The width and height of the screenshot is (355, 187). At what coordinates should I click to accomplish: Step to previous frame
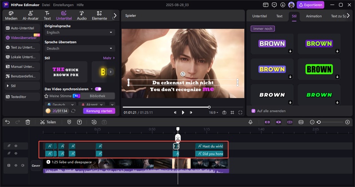point(175,112)
